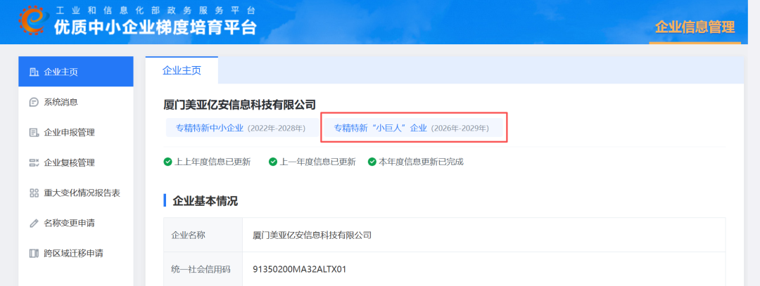Click the 名称变更申请 pencil icon
The image size is (760, 286).
pyautogui.click(x=34, y=223)
